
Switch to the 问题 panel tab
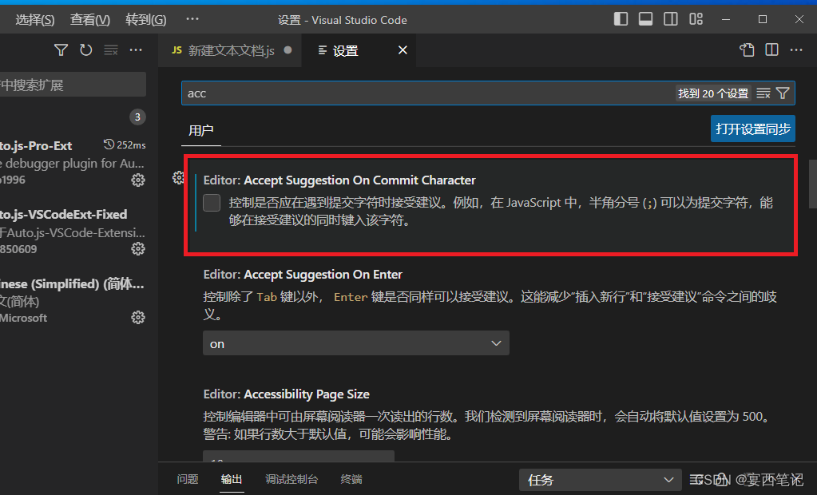click(188, 479)
